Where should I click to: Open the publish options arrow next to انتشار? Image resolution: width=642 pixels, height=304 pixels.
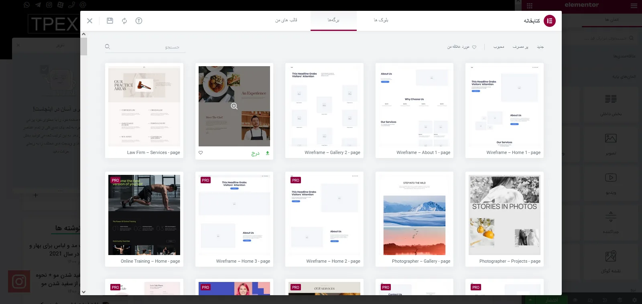(x=530, y=300)
